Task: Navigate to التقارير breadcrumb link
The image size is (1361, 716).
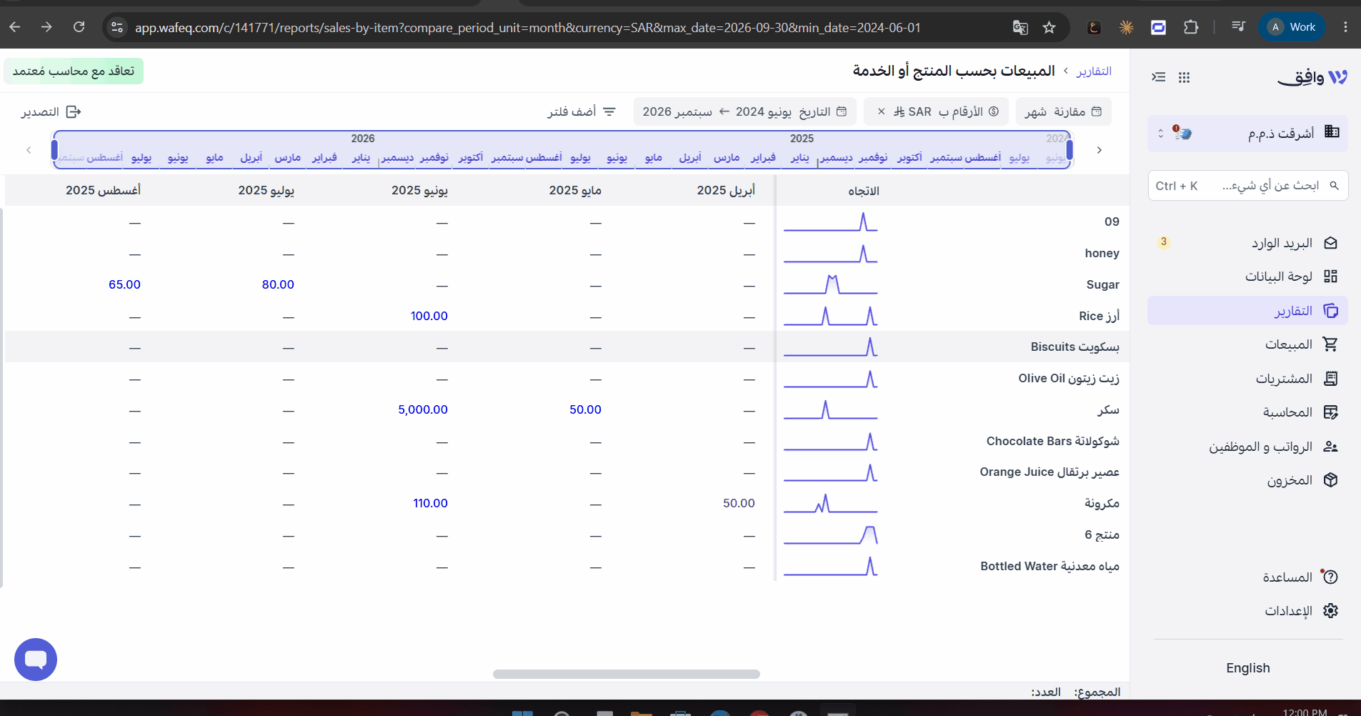Action: (1094, 71)
